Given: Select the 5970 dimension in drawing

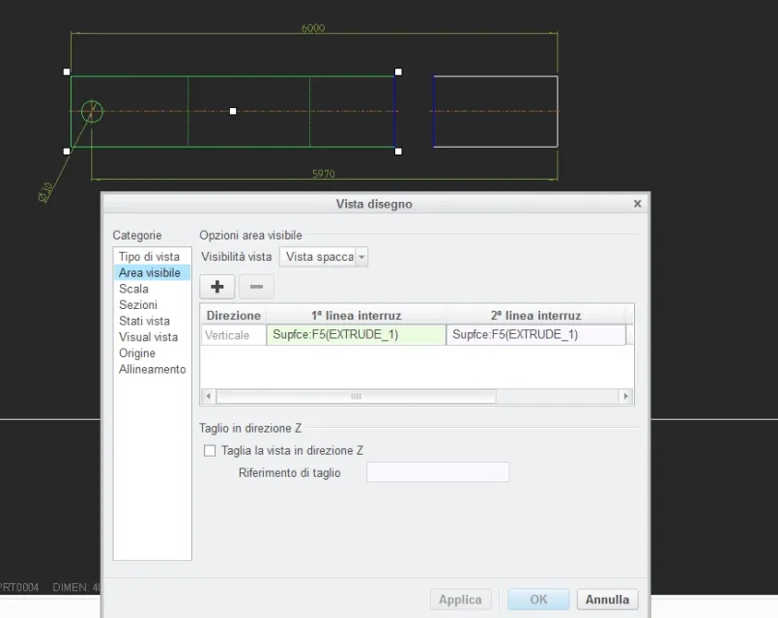Looking at the screenshot, I should pyautogui.click(x=324, y=174).
